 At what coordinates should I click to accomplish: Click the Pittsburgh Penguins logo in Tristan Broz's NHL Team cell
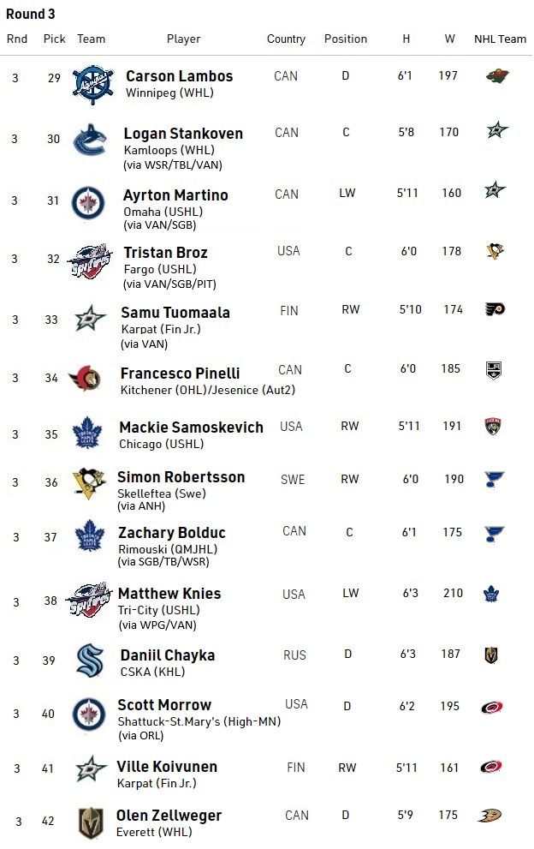coord(495,251)
